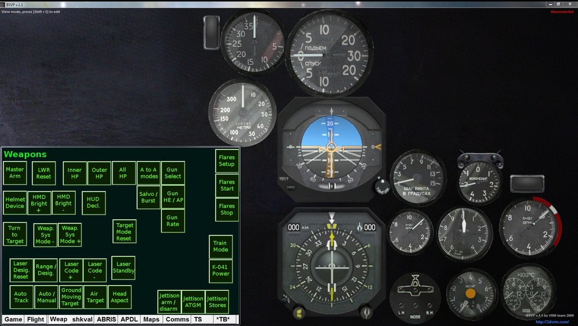Click the red-arc rotor RPM gauge

530,227
